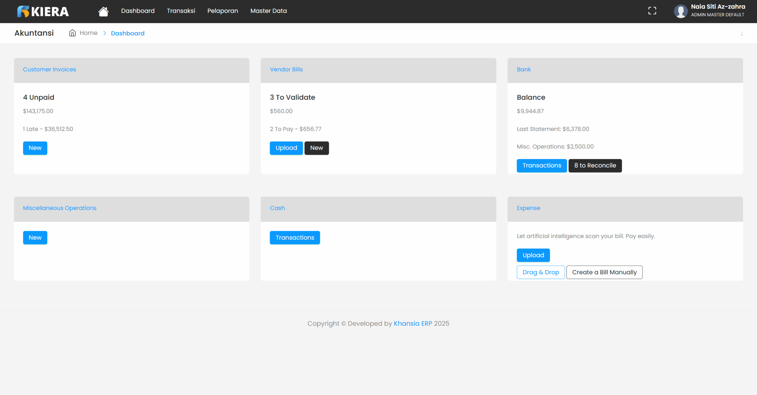Click Cash Transactions button

tap(295, 238)
